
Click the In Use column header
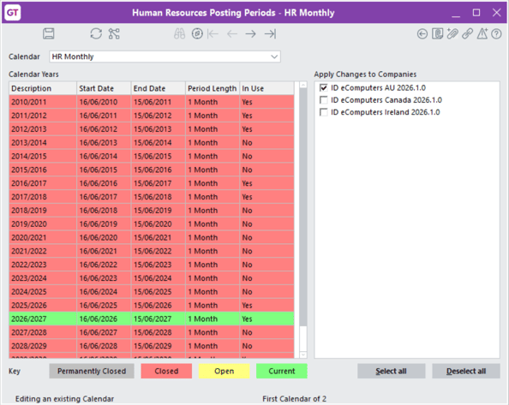click(x=266, y=88)
